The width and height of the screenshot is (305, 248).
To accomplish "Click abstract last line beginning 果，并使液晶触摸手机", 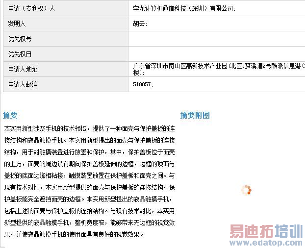I will tap(74, 234).
